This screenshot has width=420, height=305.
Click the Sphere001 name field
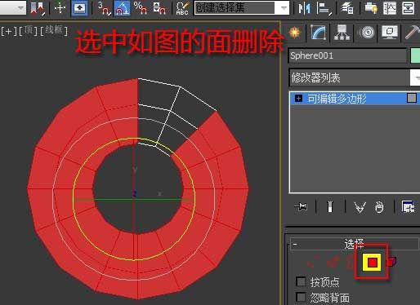click(x=347, y=55)
